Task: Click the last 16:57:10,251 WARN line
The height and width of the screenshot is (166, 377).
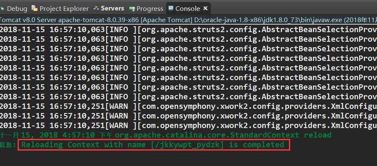Action: click(x=189, y=126)
